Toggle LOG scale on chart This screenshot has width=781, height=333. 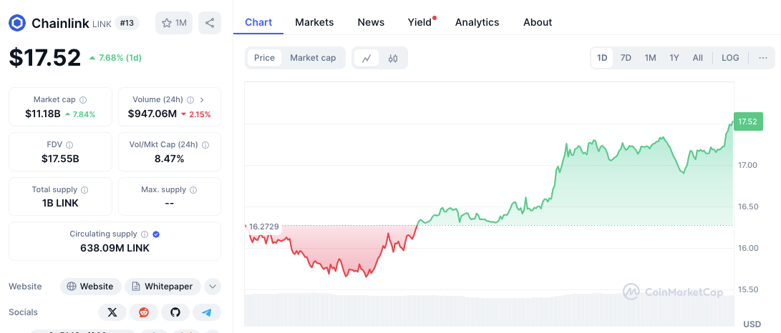coord(730,58)
